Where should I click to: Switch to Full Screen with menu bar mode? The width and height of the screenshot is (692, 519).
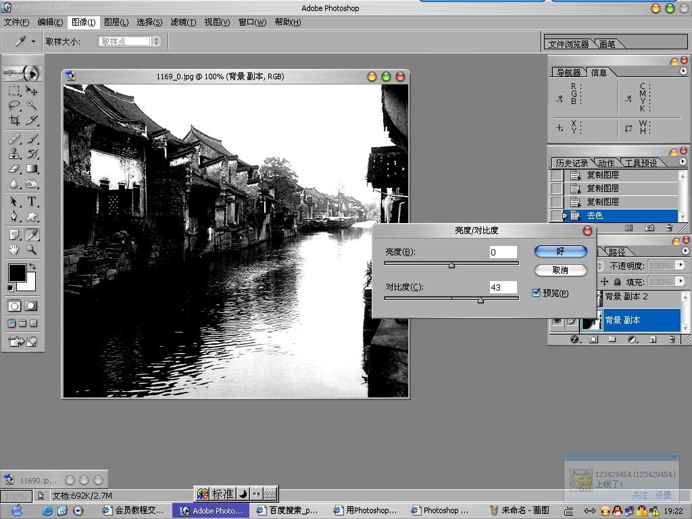tap(22, 324)
